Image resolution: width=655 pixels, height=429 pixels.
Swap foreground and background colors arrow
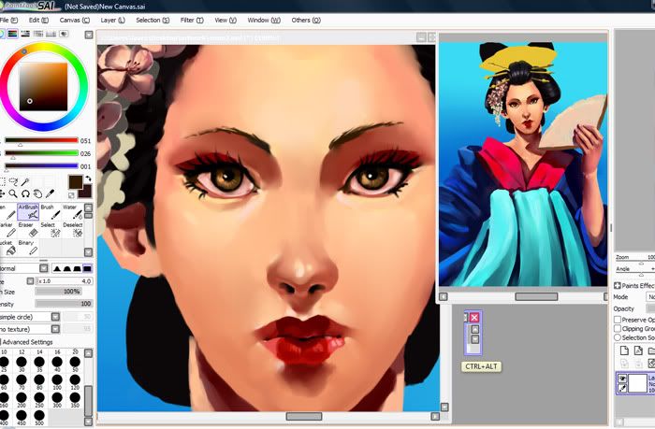tap(88, 179)
